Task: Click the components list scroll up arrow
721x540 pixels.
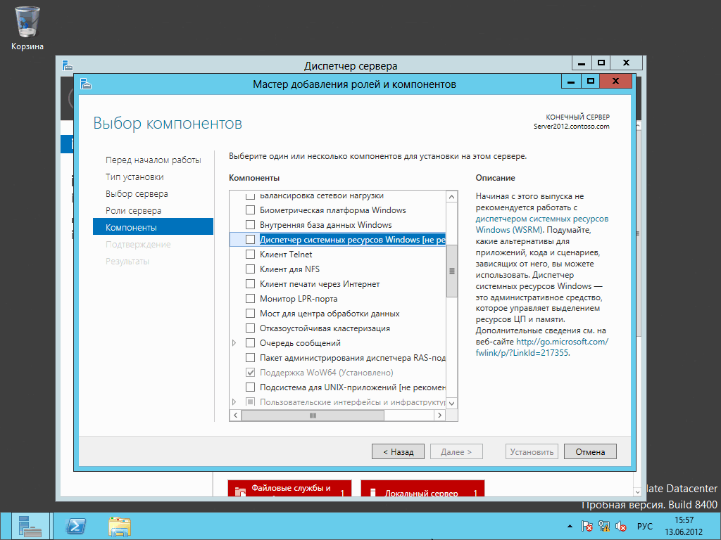Action: 452,197
